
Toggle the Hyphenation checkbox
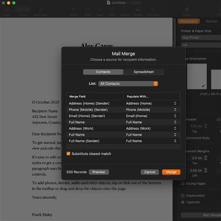click(x=183, y=195)
